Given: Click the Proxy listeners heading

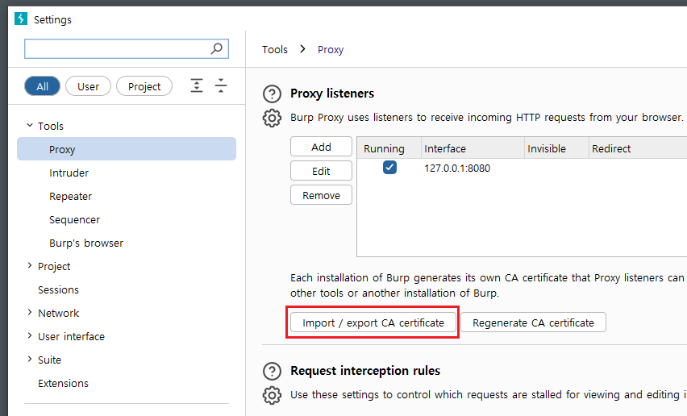Looking at the screenshot, I should click(x=332, y=94).
